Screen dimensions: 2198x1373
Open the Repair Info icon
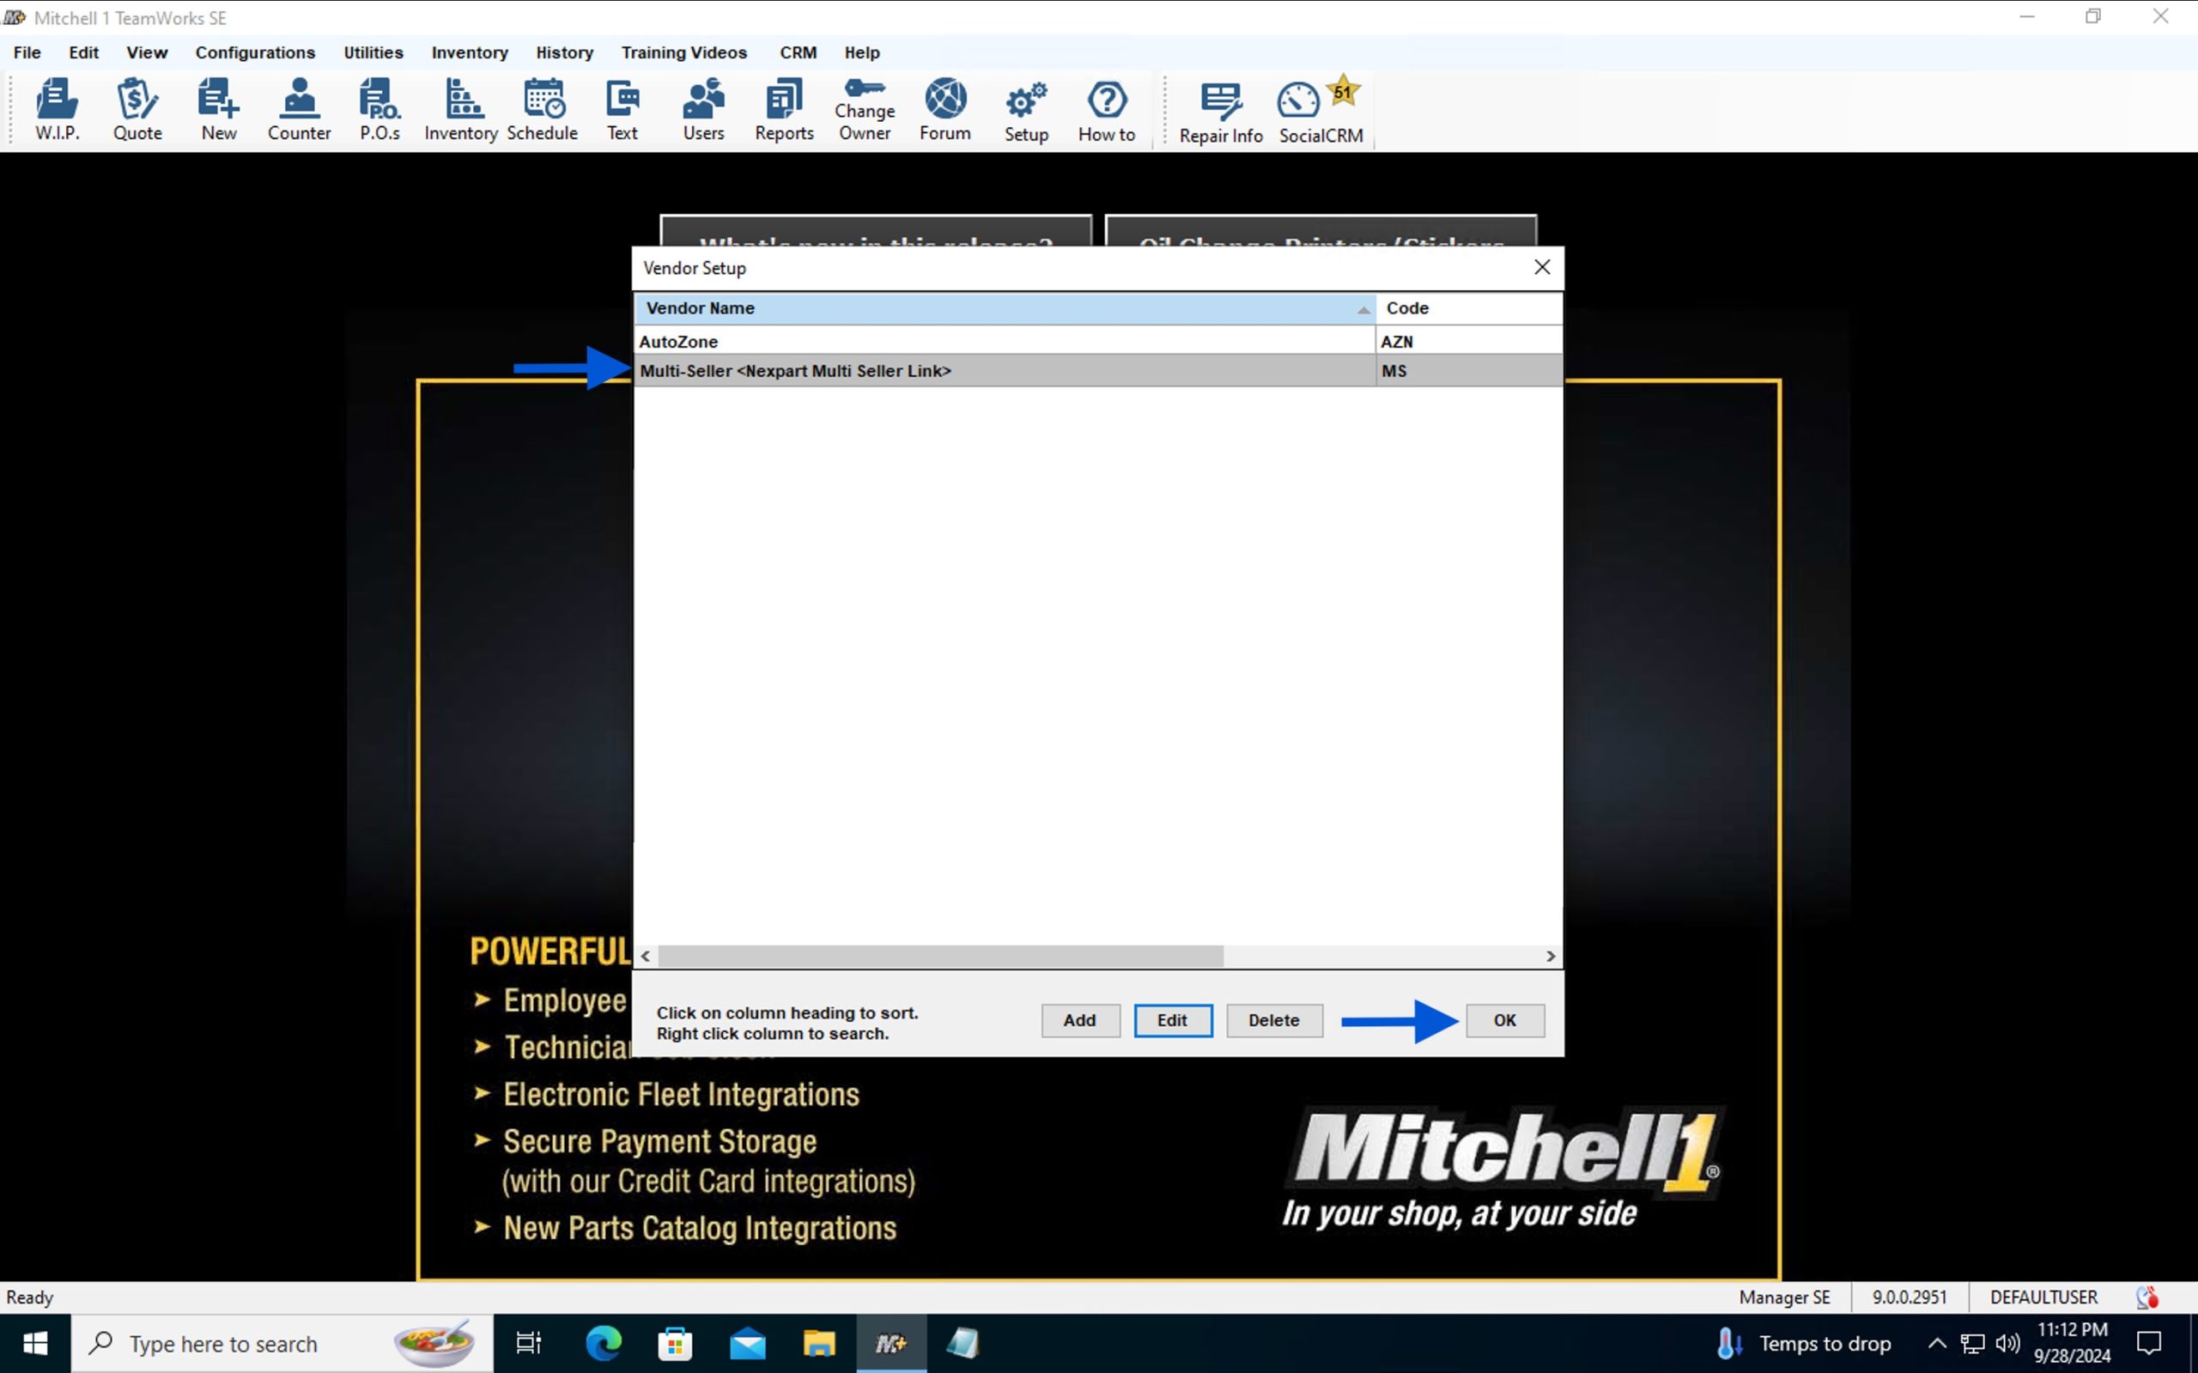(1221, 112)
